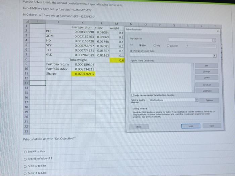Click the Value Of number field
Screen dimensions: 235x176
point(201,46)
